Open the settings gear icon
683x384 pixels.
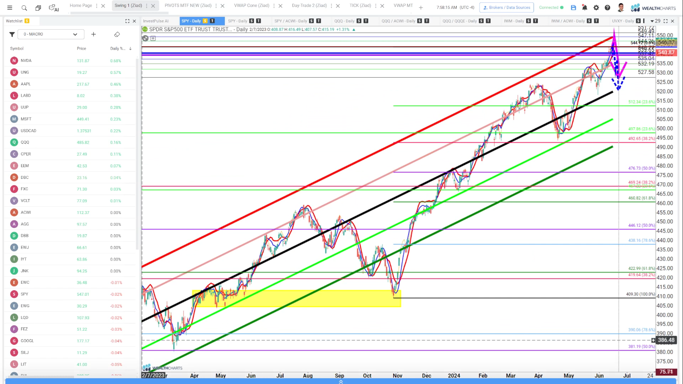click(x=596, y=7)
